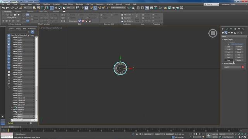Toggle the 3D Snaps icon
Image resolution: width=248 pixels, height=139 pixels.
(91, 8)
